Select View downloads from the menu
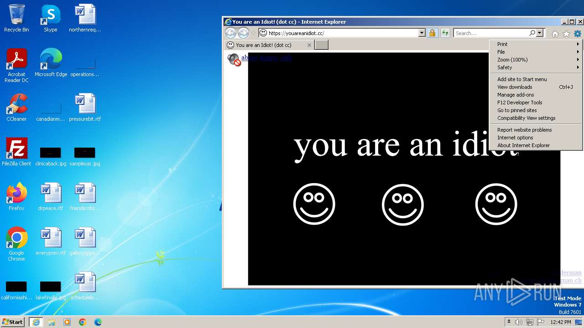The height and width of the screenshot is (328, 584). [536, 87]
